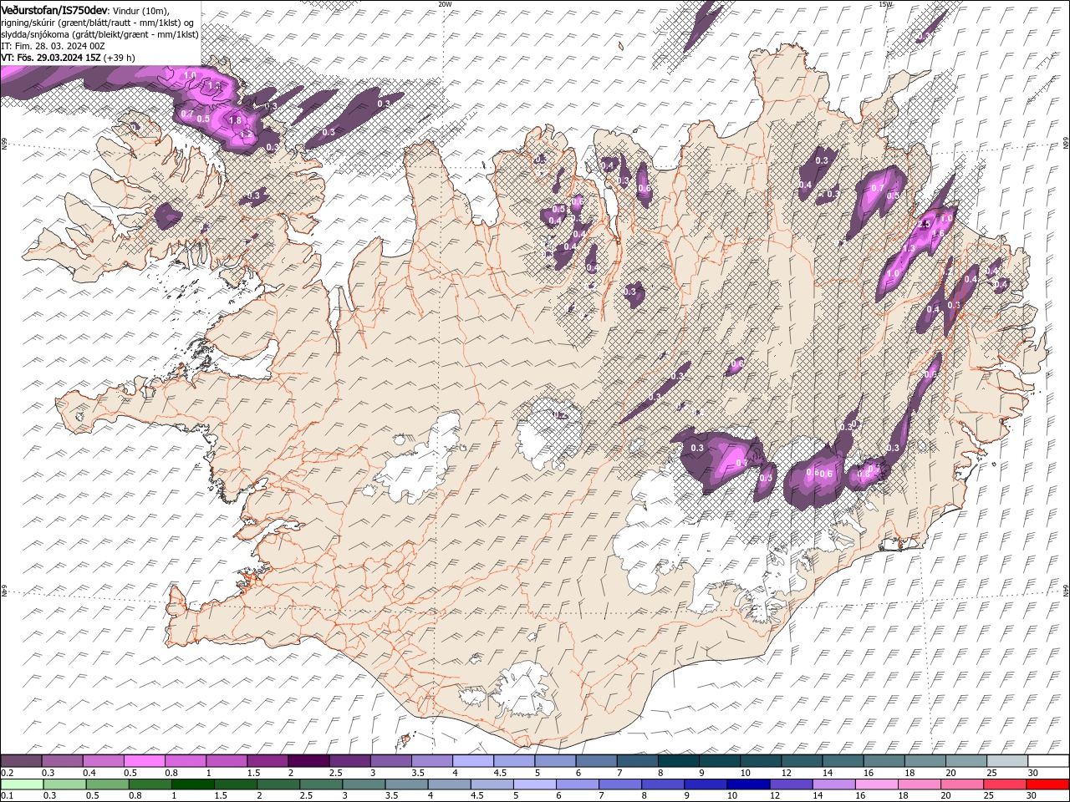
Task: Pick the top-row legend swatch between 3 and 3.5
Action: [x=390, y=761]
